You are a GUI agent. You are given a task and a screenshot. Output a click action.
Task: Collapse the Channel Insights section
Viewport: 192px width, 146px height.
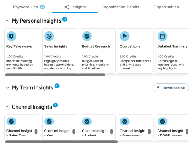(x=7, y=107)
